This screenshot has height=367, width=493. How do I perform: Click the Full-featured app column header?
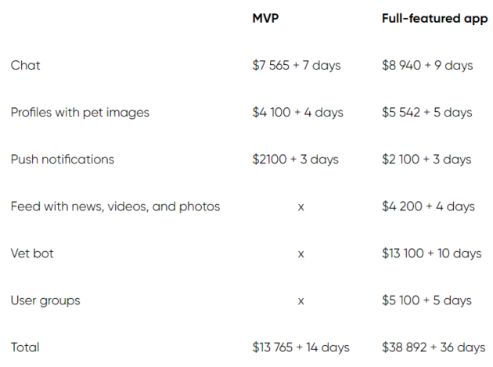click(434, 18)
